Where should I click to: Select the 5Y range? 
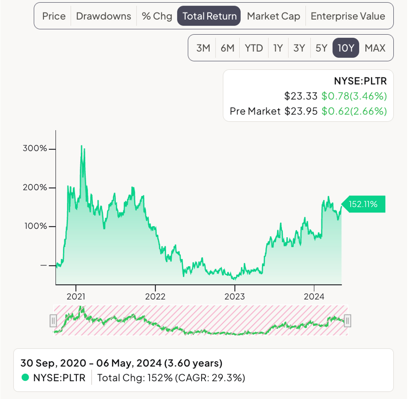coord(321,48)
